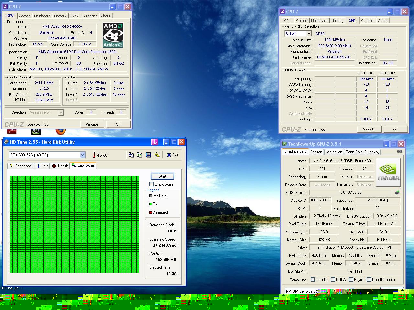Open the Validation tab in GPU-Z
Viewport: 414px width, 310px height.
pos(334,152)
